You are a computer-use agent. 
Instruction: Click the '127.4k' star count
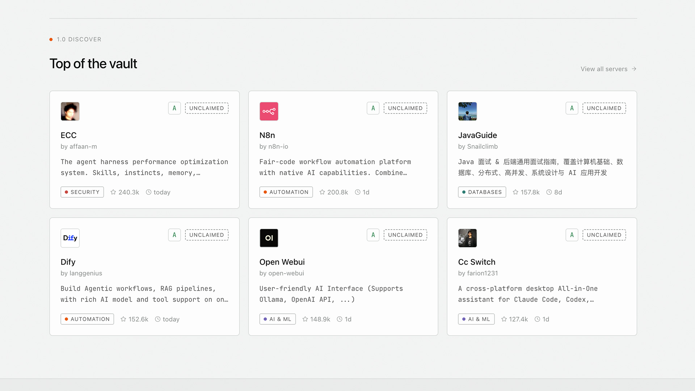pyautogui.click(x=518, y=319)
